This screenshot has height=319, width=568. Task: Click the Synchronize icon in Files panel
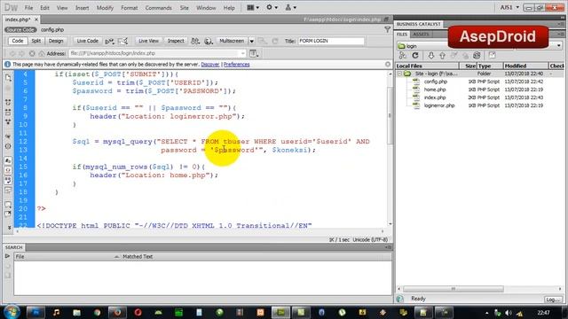[x=477, y=55]
